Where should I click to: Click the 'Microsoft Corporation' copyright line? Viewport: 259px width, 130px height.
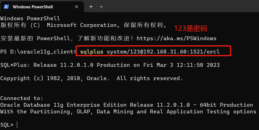point(84,25)
